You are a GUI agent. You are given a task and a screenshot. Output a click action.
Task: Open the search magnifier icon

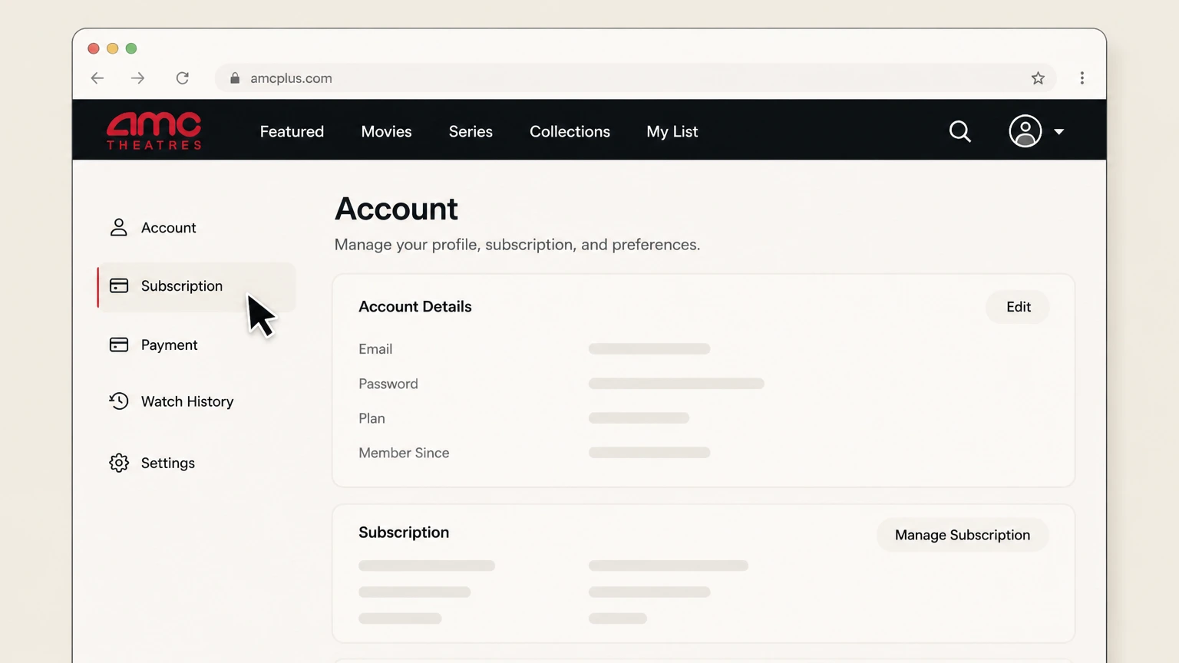click(959, 131)
